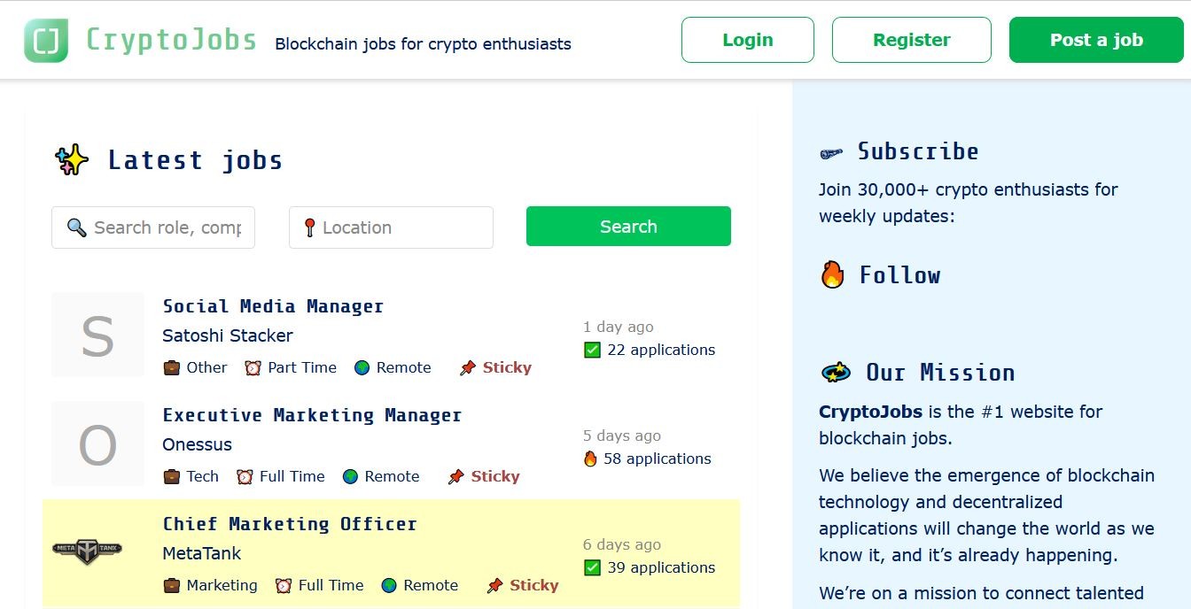Click the 1 day ago timestamp
The height and width of the screenshot is (609, 1191).
[619, 327]
